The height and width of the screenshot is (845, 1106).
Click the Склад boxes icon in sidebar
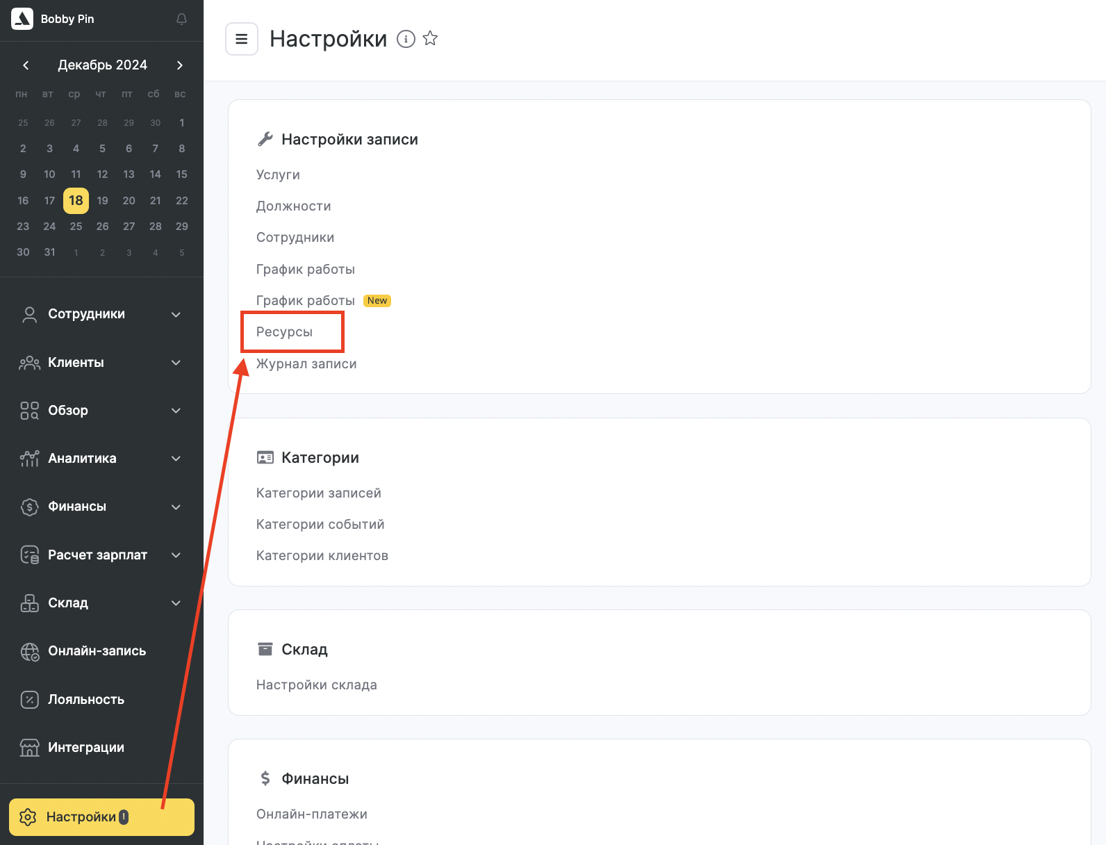click(29, 603)
